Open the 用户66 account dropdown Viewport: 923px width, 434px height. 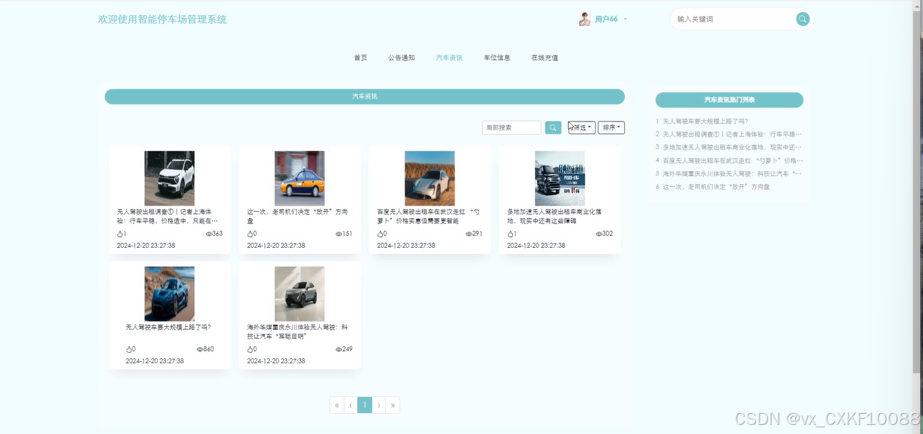click(610, 19)
